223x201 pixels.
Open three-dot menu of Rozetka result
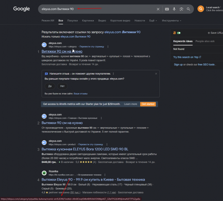(x=105, y=175)
